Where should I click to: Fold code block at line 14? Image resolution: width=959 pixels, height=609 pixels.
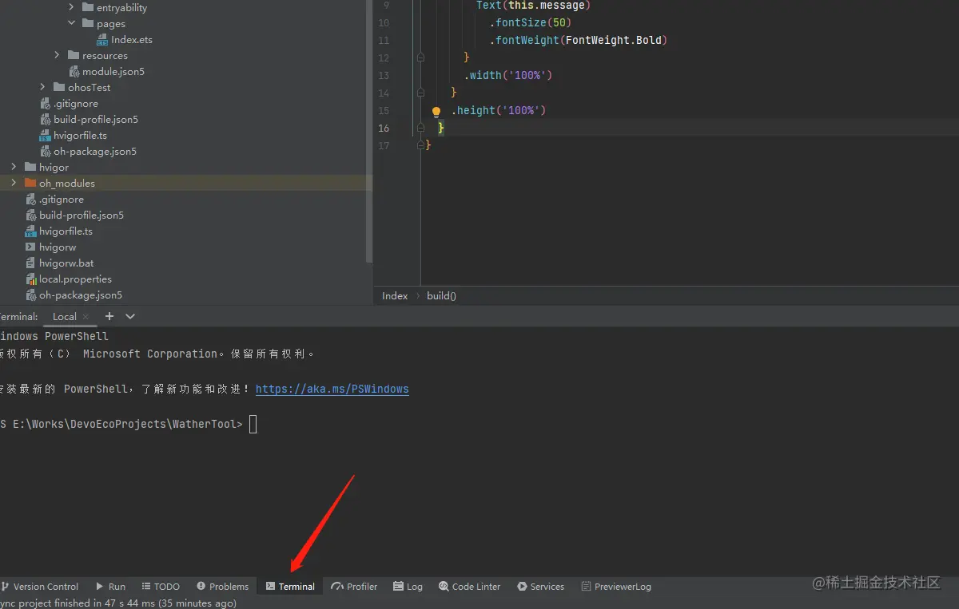[420, 93]
